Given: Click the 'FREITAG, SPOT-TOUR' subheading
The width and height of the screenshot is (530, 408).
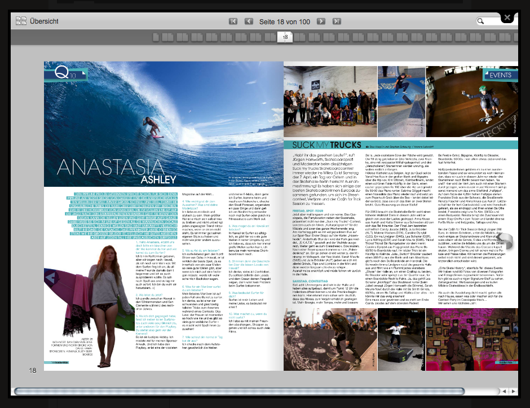Looking at the screenshot, I should pos(308,210).
